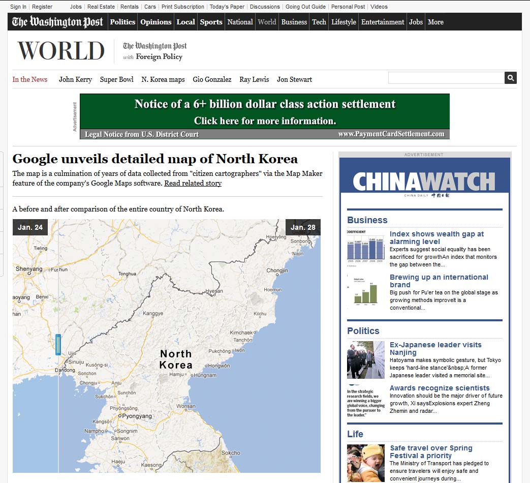The image size is (530, 483).
Task: Click Chongjin on the map
Action: pyautogui.click(x=277, y=270)
